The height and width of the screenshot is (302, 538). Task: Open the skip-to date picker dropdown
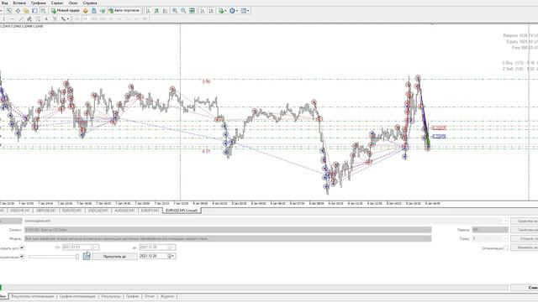coord(172,256)
